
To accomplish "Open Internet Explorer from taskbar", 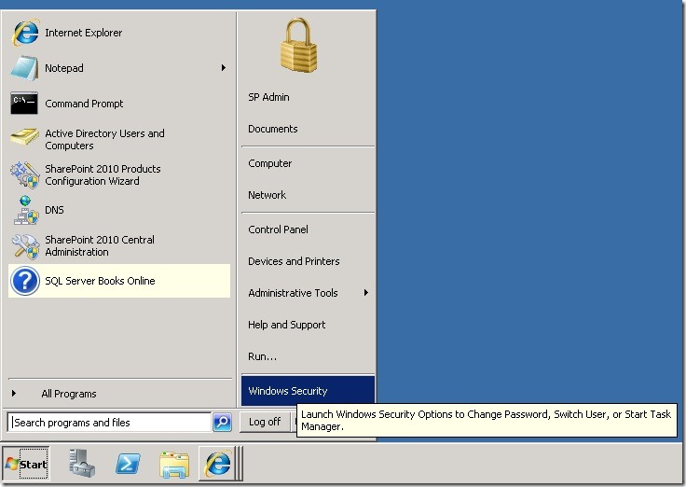I will [218, 464].
